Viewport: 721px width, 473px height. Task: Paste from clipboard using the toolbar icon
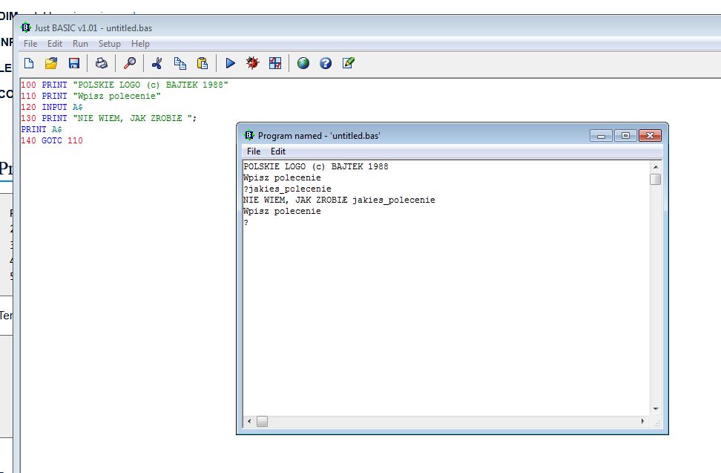coord(202,63)
